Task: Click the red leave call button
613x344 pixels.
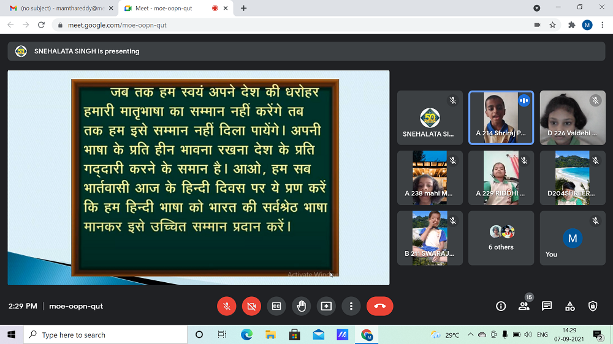Action: [379, 306]
